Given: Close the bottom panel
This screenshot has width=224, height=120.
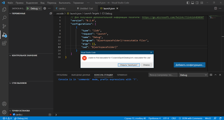Looking at the screenshot, I should pos(220,75).
